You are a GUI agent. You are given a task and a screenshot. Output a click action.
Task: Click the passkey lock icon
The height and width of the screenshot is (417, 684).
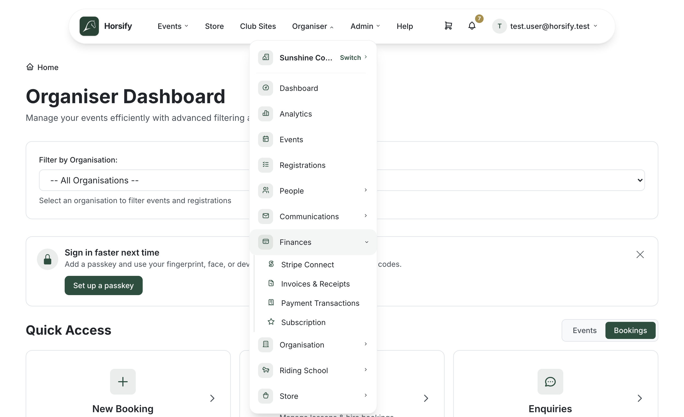click(x=48, y=259)
